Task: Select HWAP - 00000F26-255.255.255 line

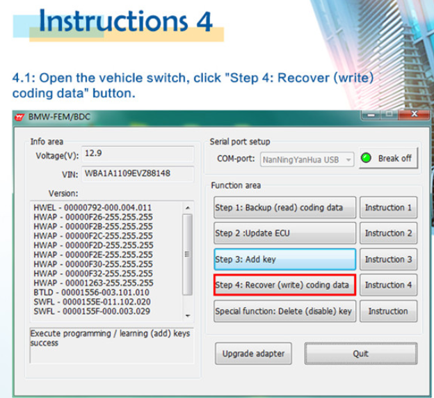Action: pyautogui.click(x=93, y=217)
